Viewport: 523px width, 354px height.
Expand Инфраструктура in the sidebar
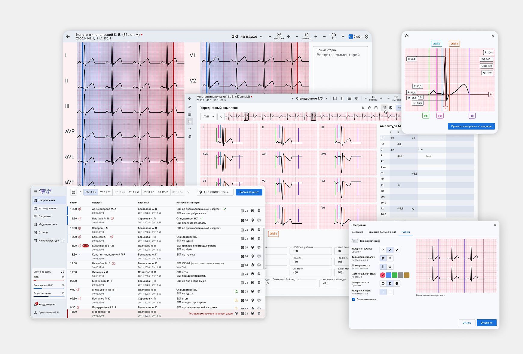click(49, 241)
